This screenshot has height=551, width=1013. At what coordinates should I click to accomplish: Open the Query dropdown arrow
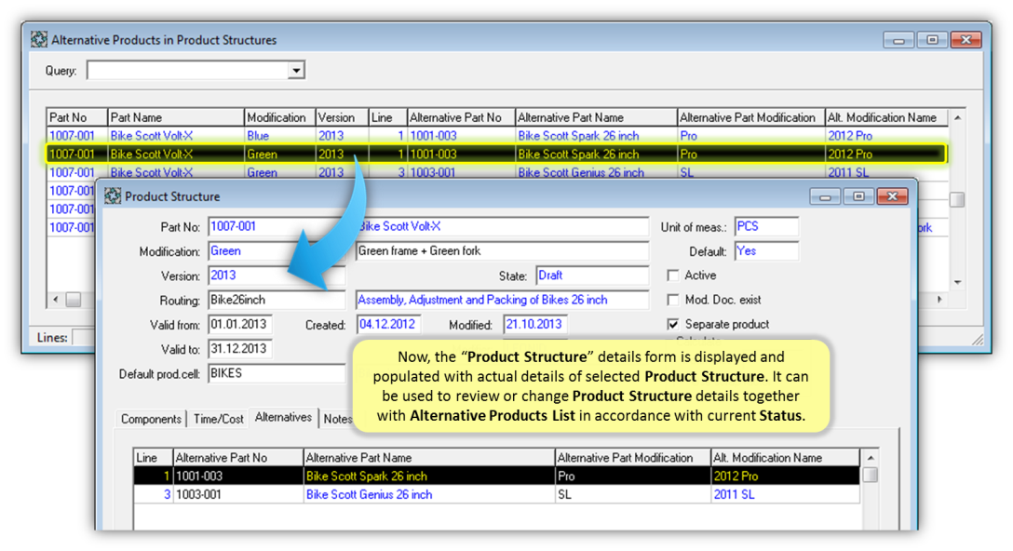[296, 71]
